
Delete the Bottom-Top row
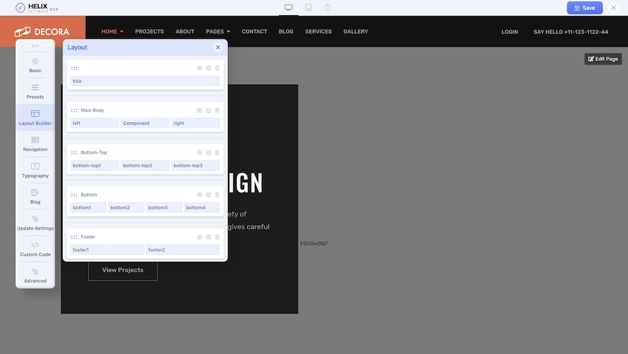click(217, 153)
